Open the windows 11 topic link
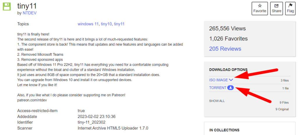This screenshot has width=298, height=135. tap(88, 24)
